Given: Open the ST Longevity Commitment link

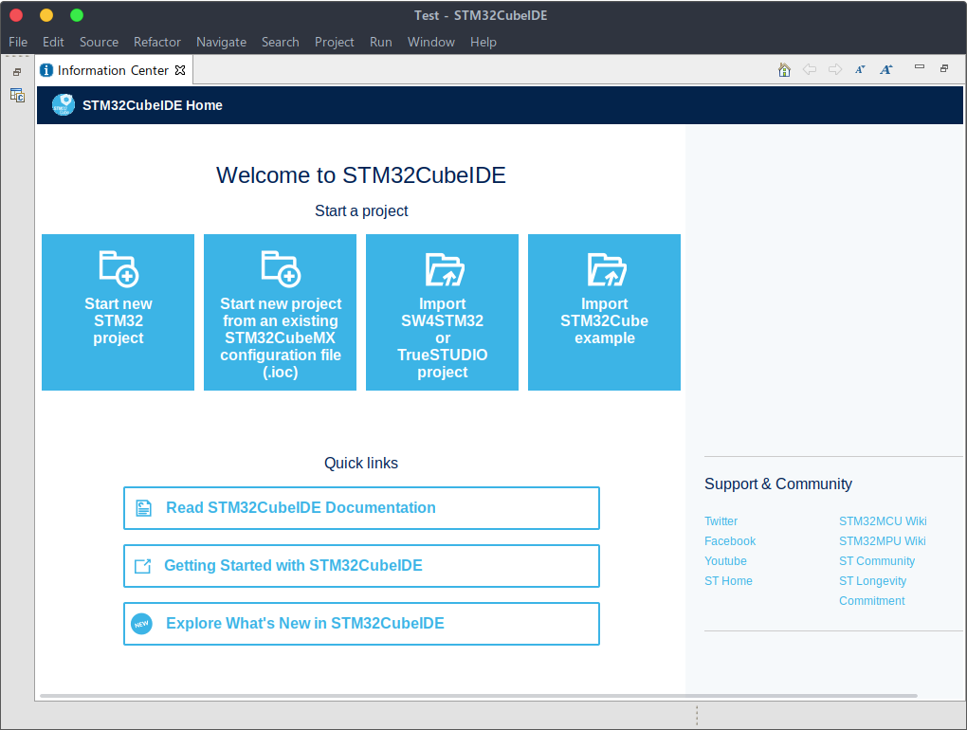Looking at the screenshot, I should (872, 591).
